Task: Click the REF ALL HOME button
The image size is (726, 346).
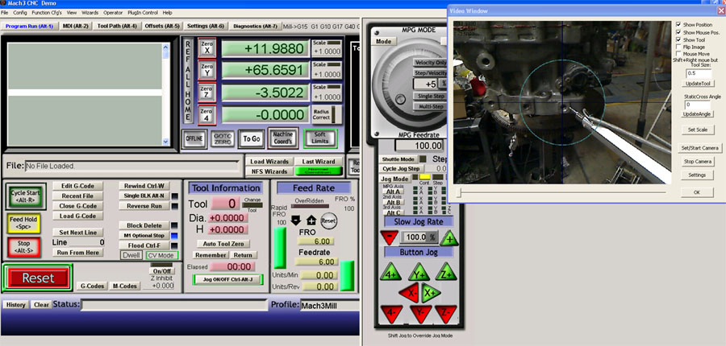Action: click(x=188, y=80)
